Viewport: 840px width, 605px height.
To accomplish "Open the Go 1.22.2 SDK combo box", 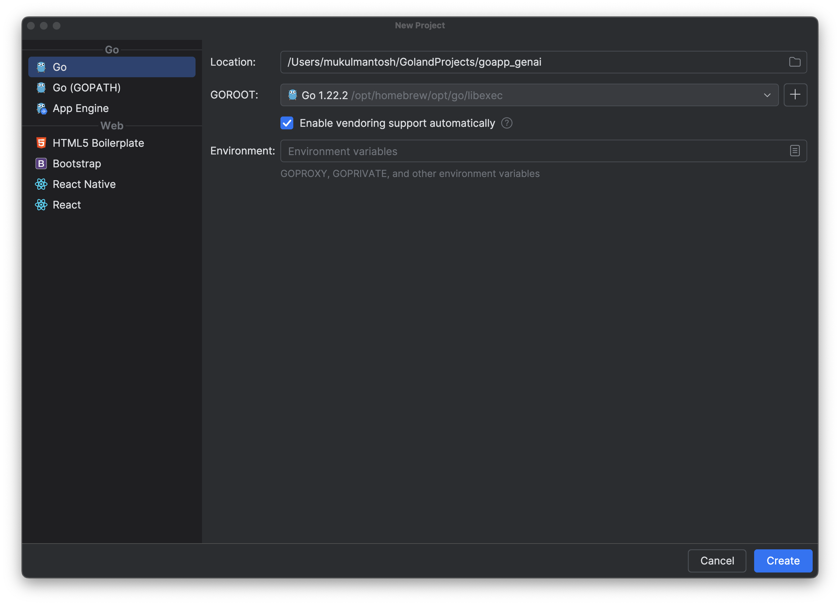I will point(518,95).
